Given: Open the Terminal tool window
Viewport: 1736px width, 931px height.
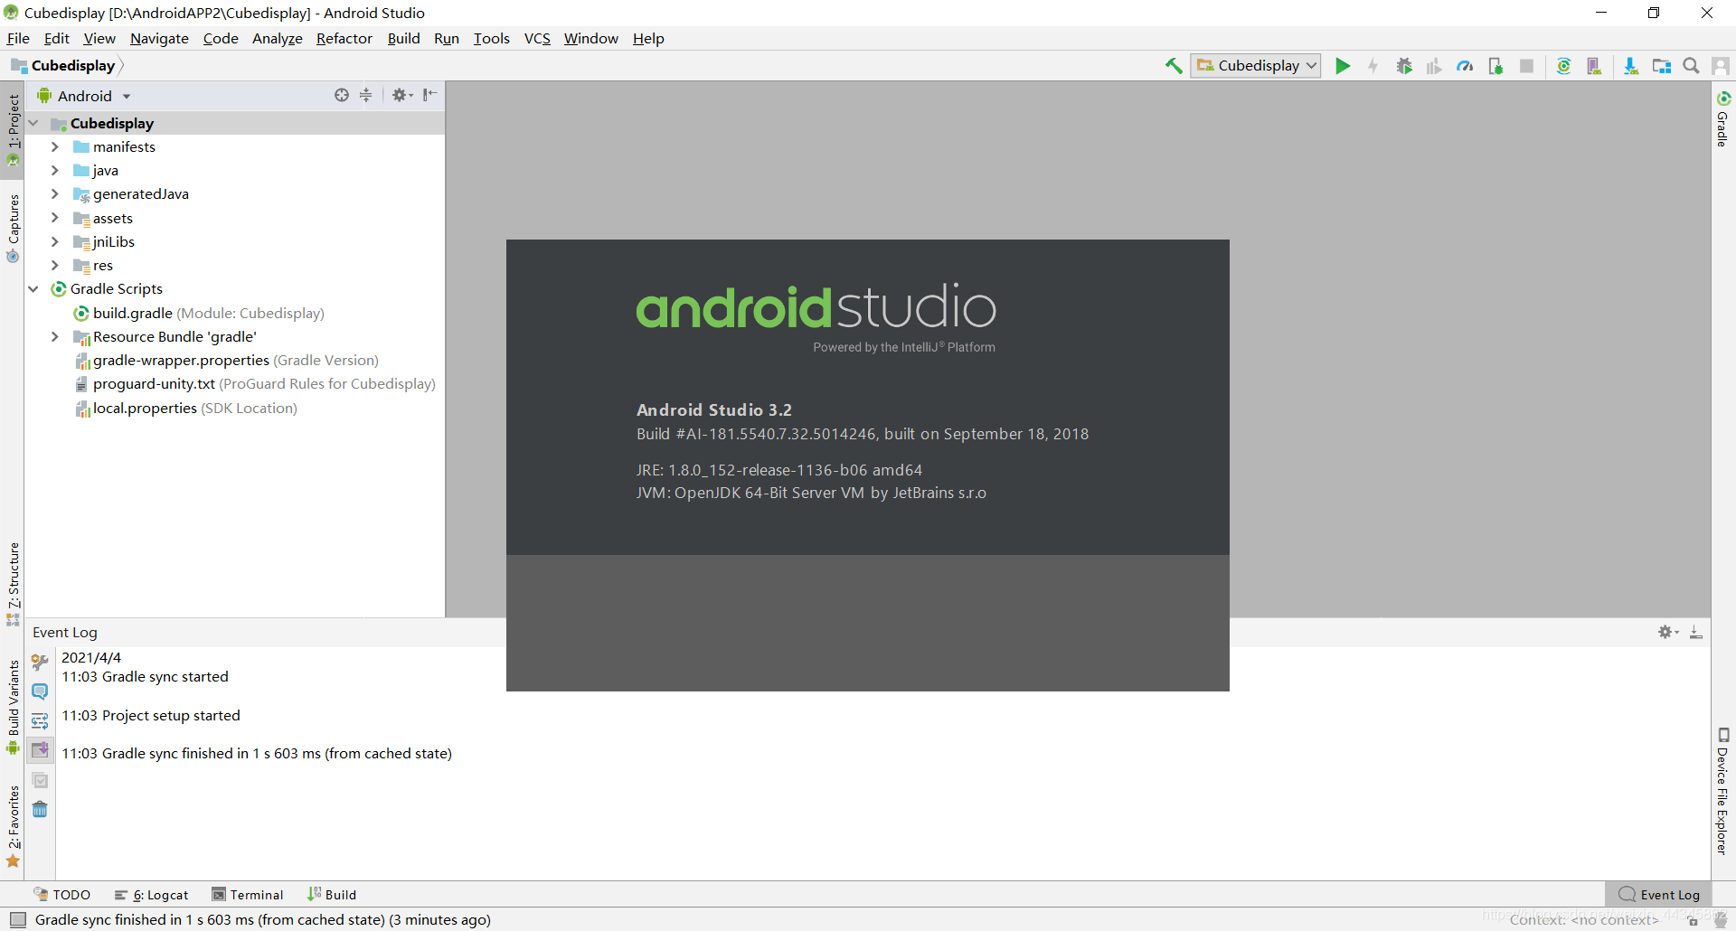Looking at the screenshot, I should point(248,895).
